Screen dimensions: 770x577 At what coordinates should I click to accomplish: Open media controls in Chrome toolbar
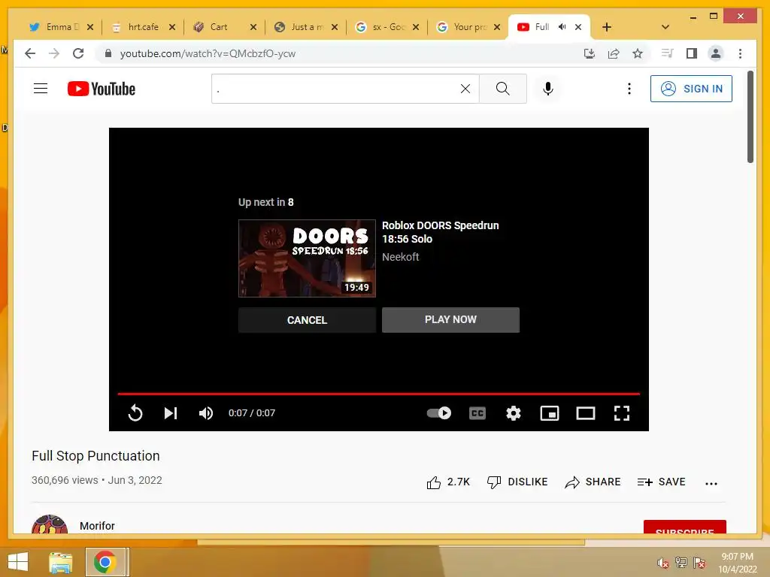coord(667,53)
